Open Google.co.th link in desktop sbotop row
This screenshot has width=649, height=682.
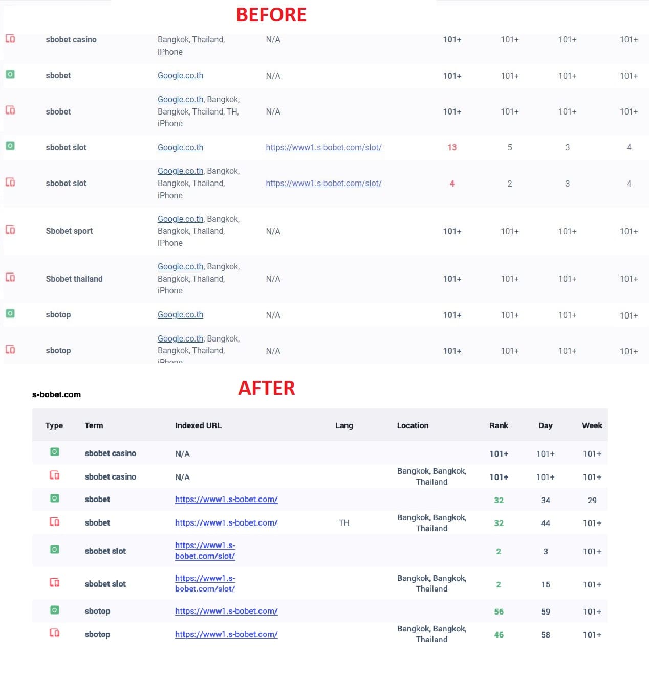coord(180,315)
